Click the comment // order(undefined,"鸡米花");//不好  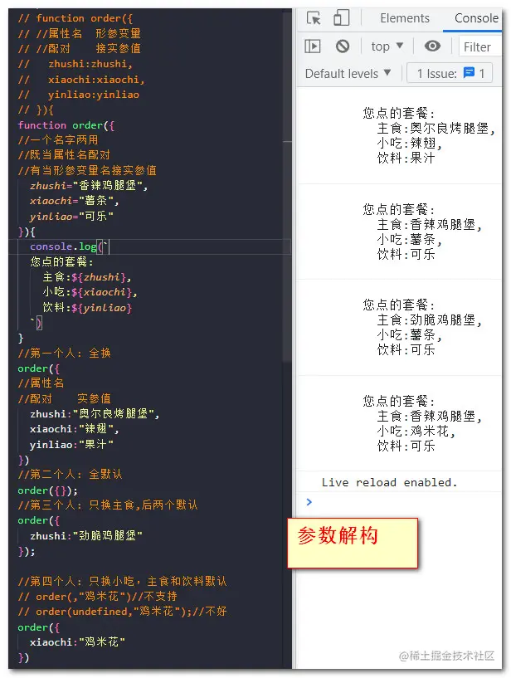tap(122, 612)
